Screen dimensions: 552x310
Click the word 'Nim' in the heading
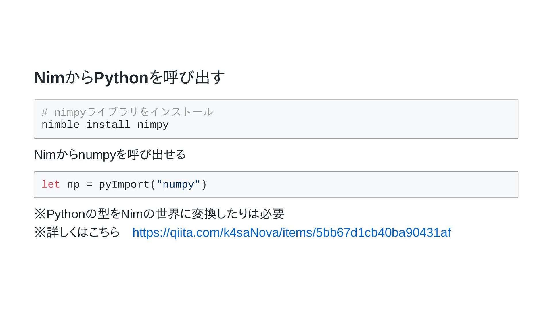pos(49,78)
